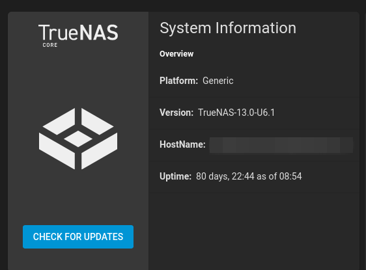Click the Uptime label

click(176, 176)
